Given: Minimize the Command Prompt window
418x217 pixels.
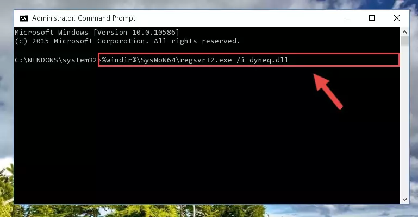Looking at the screenshot, I should coord(347,18).
